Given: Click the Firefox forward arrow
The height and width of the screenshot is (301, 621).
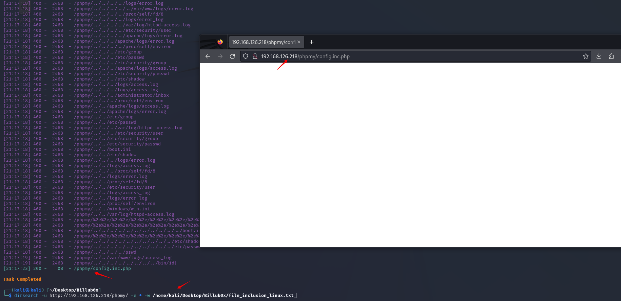Looking at the screenshot, I should (x=220, y=56).
